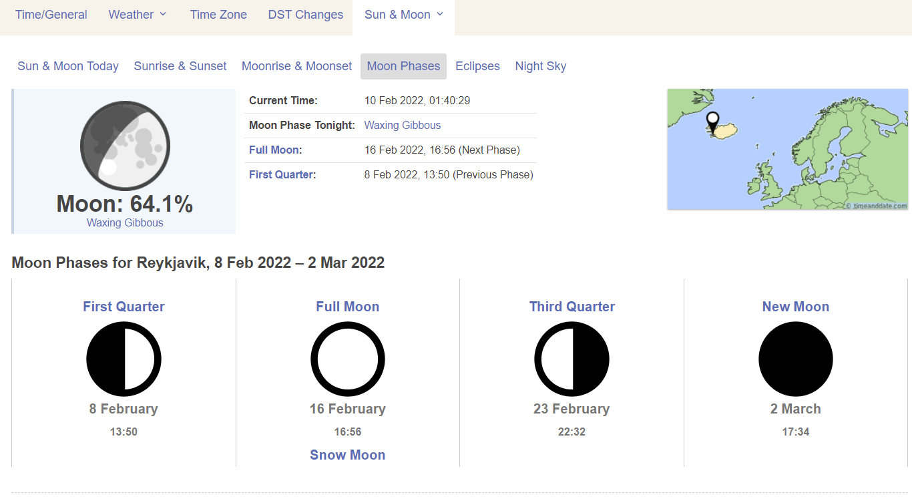Expand the Weather dropdown arrow

click(163, 15)
